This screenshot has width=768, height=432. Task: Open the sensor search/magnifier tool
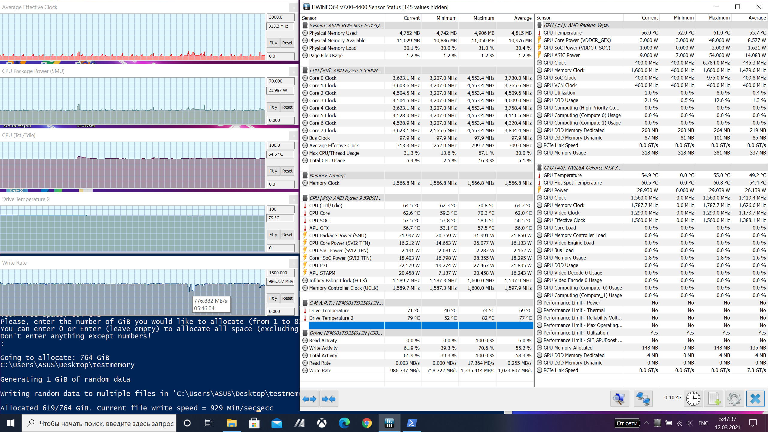619,399
